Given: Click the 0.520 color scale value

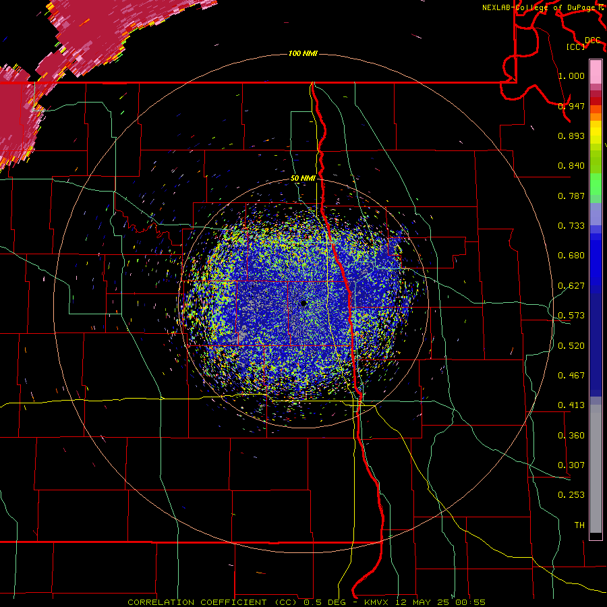Looking at the screenshot, I should tap(571, 346).
